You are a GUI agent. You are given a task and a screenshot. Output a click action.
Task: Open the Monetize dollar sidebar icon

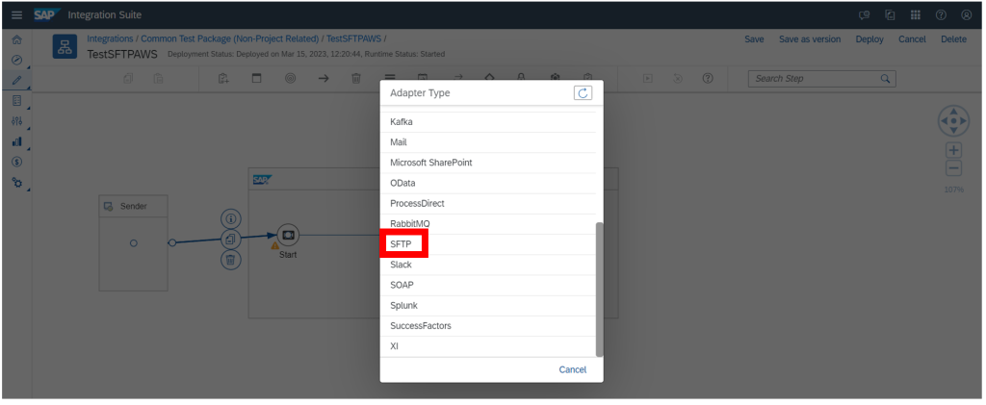[17, 162]
